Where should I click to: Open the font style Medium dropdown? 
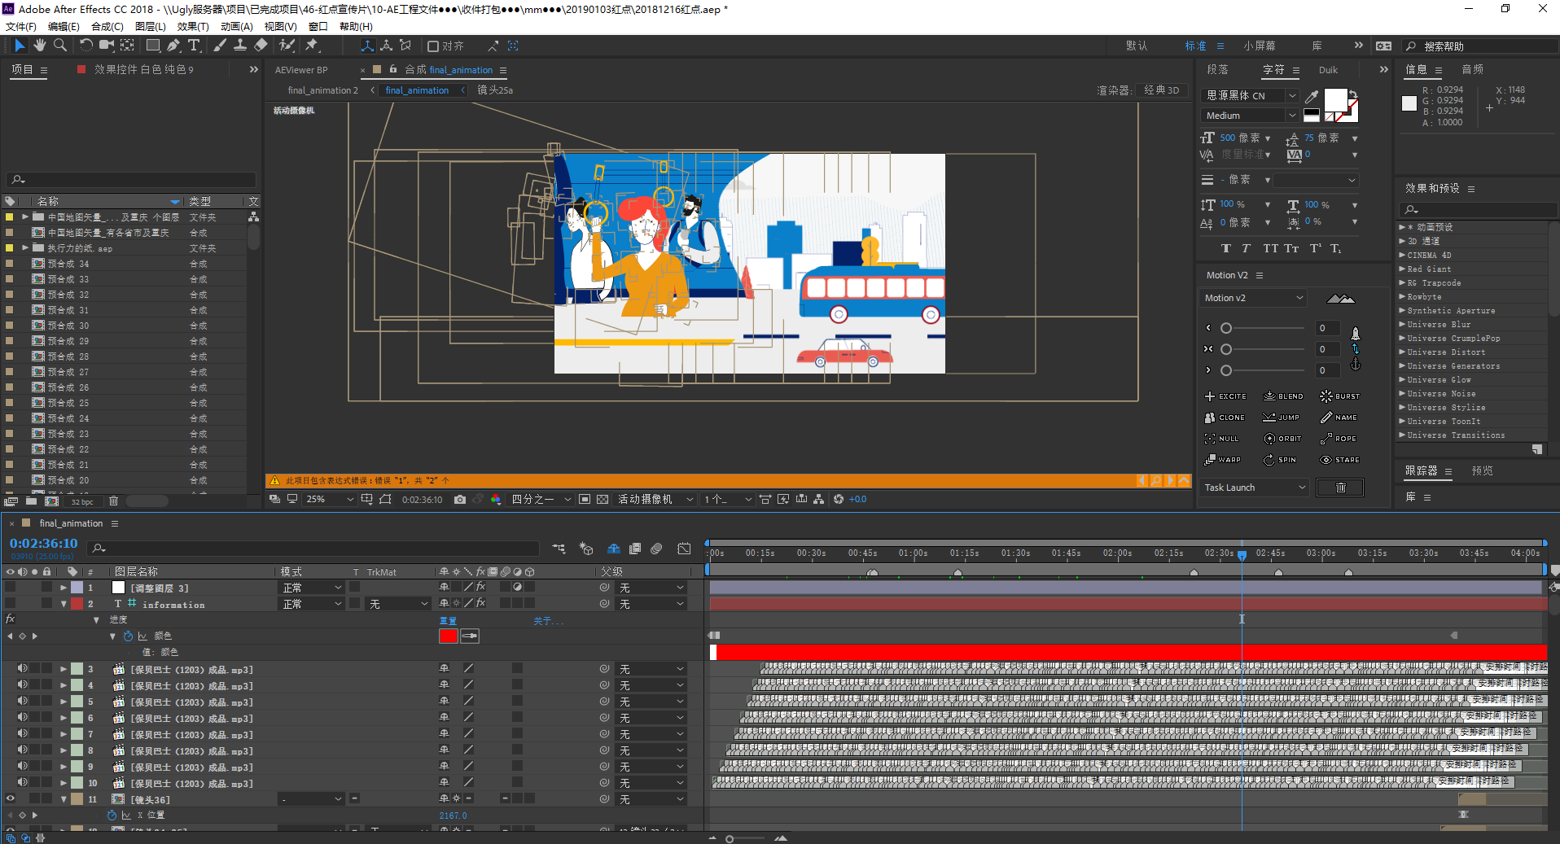[1250, 116]
